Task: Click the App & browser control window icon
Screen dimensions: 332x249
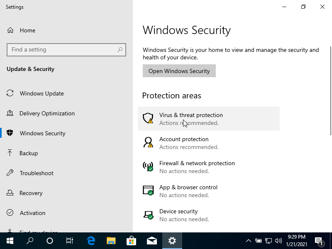Action: tap(148, 190)
